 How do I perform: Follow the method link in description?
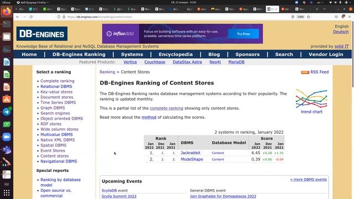pyautogui.click(x=149, y=117)
